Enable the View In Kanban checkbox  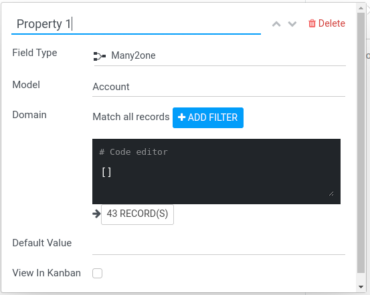coord(97,273)
